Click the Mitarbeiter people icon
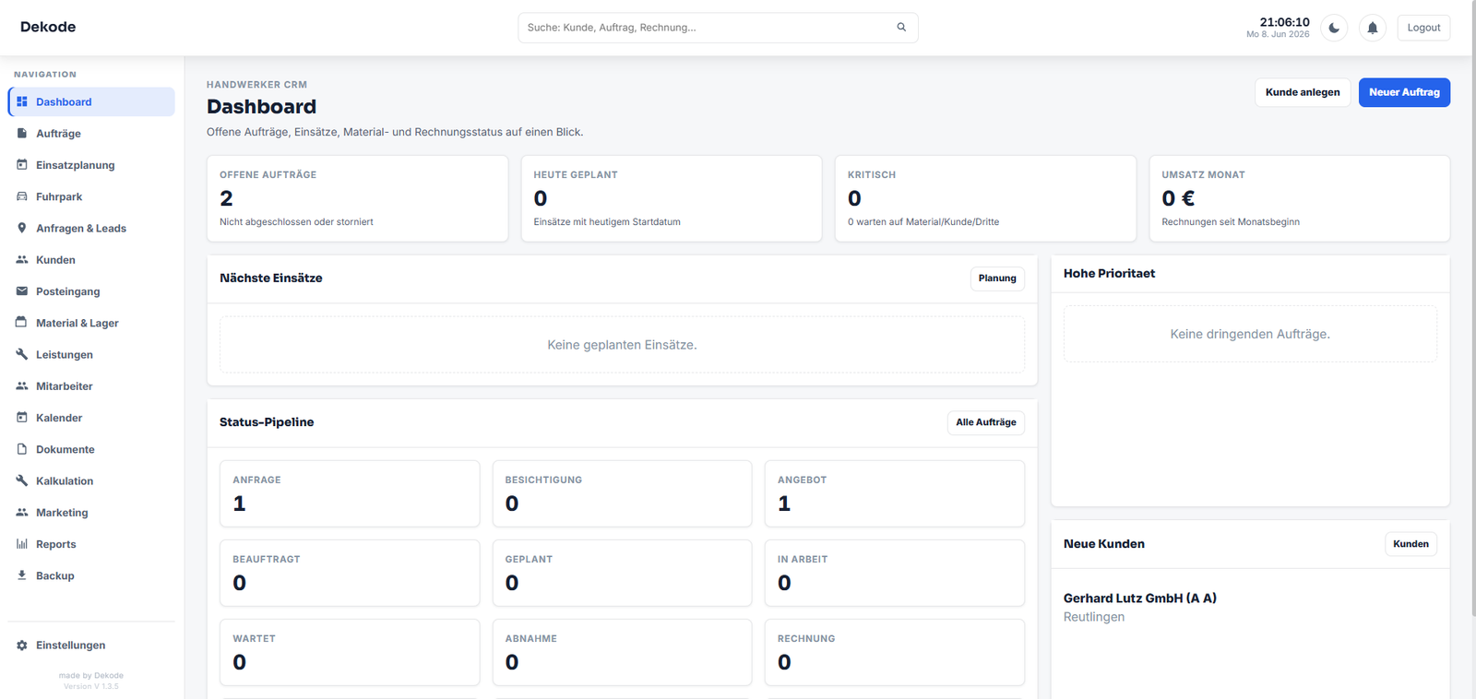 [22, 385]
